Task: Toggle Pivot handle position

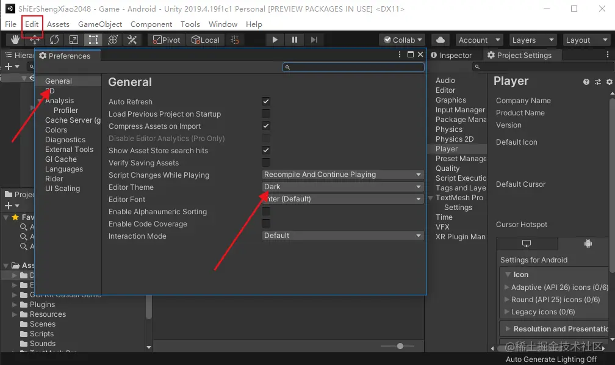Action: (167, 40)
